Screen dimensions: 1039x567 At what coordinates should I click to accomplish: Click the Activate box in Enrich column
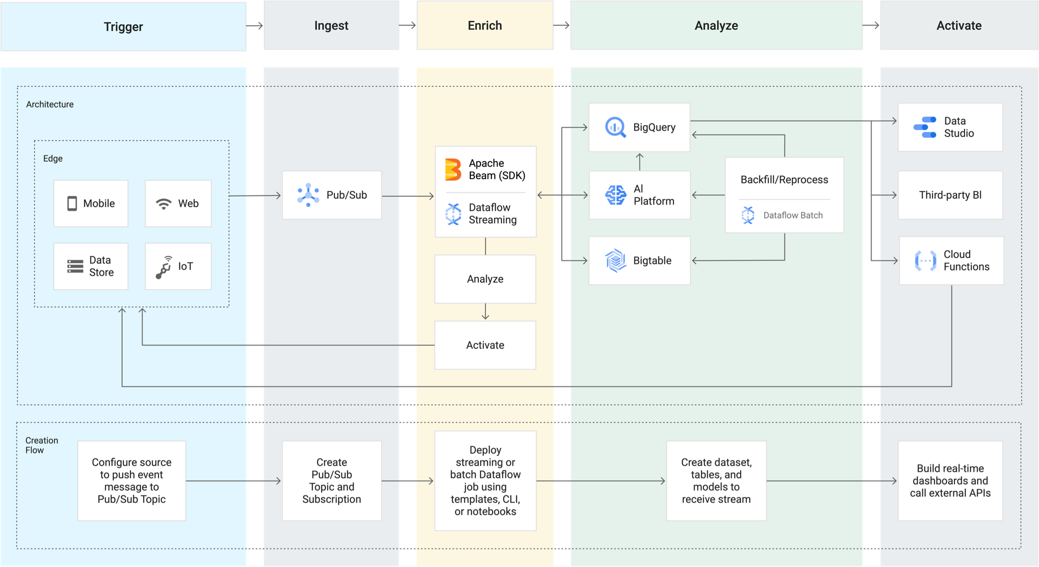click(x=485, y=345)
